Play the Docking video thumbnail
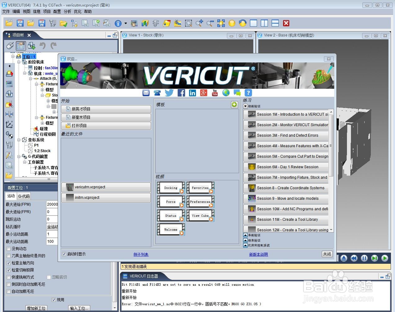 click(x=171, y=188)
